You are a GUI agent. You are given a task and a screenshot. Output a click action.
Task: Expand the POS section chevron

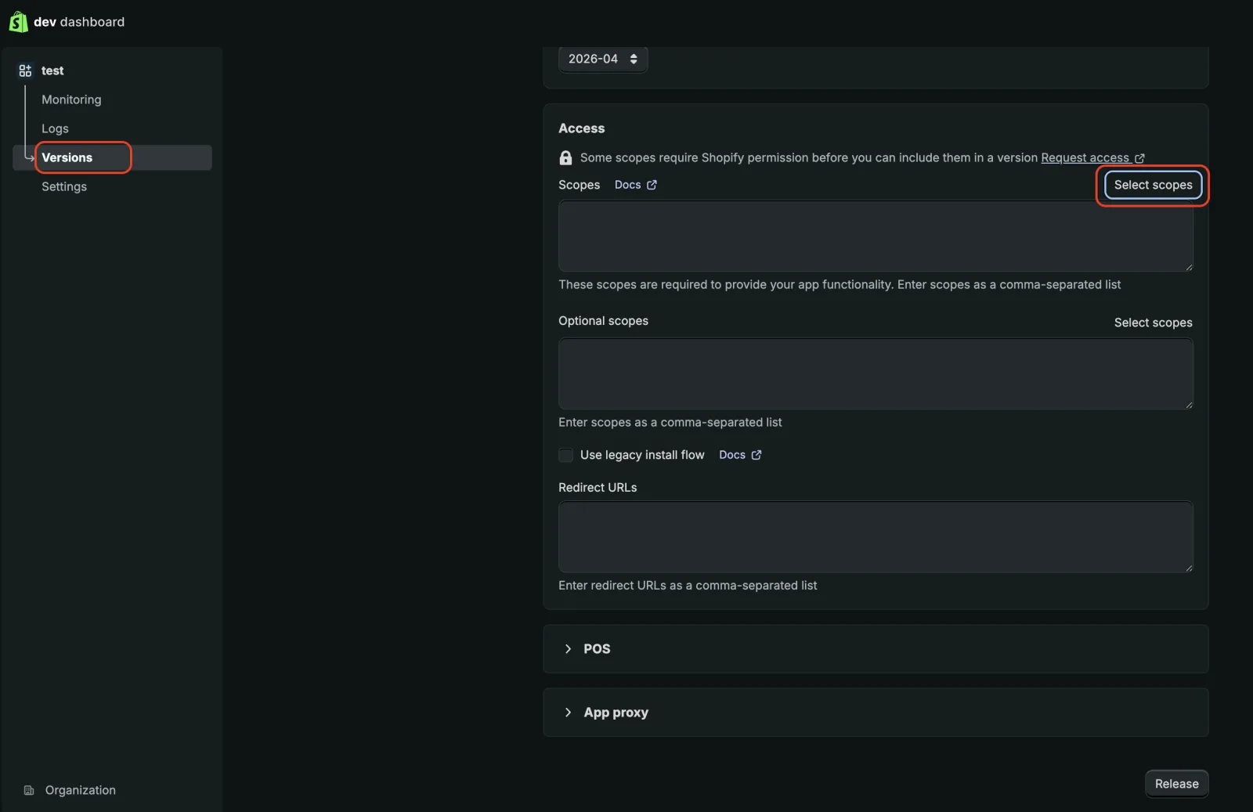click(x=568, y=648)
